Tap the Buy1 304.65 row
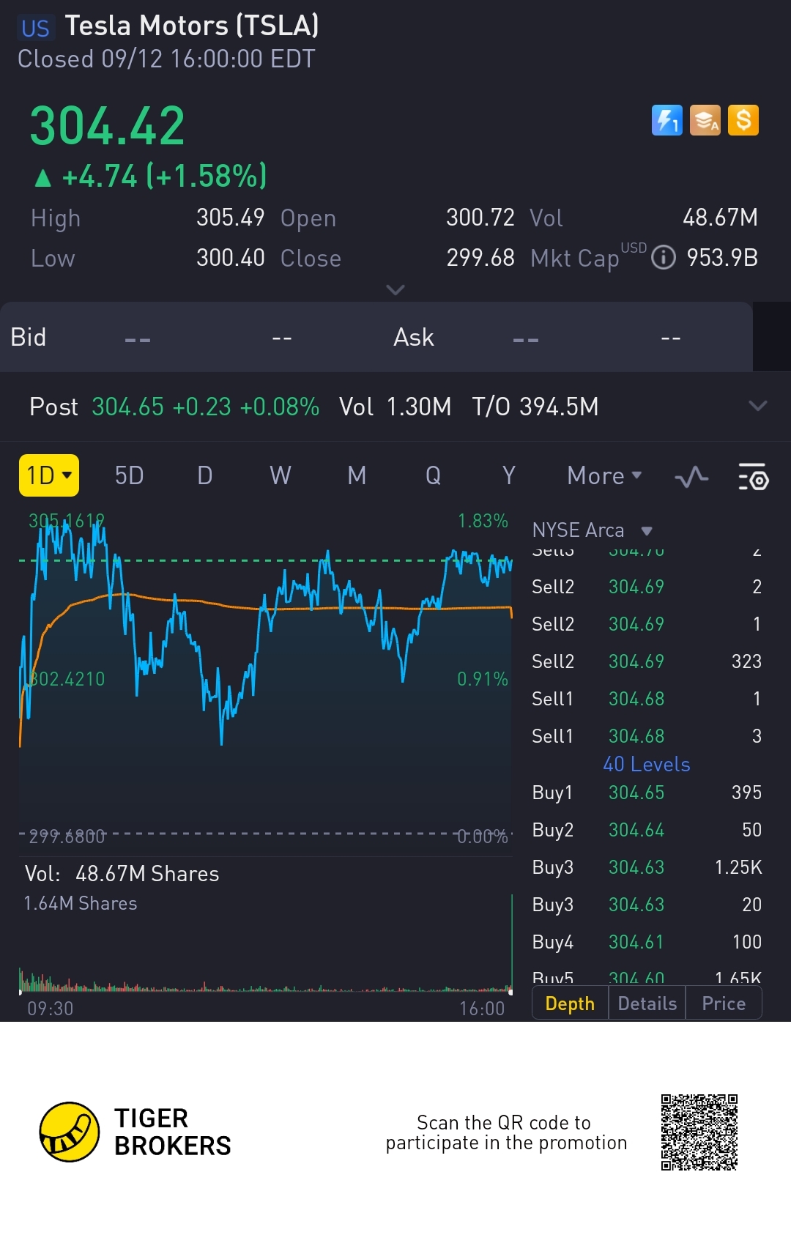This screenshot has width=791, height=1243. tap(647, 793)
